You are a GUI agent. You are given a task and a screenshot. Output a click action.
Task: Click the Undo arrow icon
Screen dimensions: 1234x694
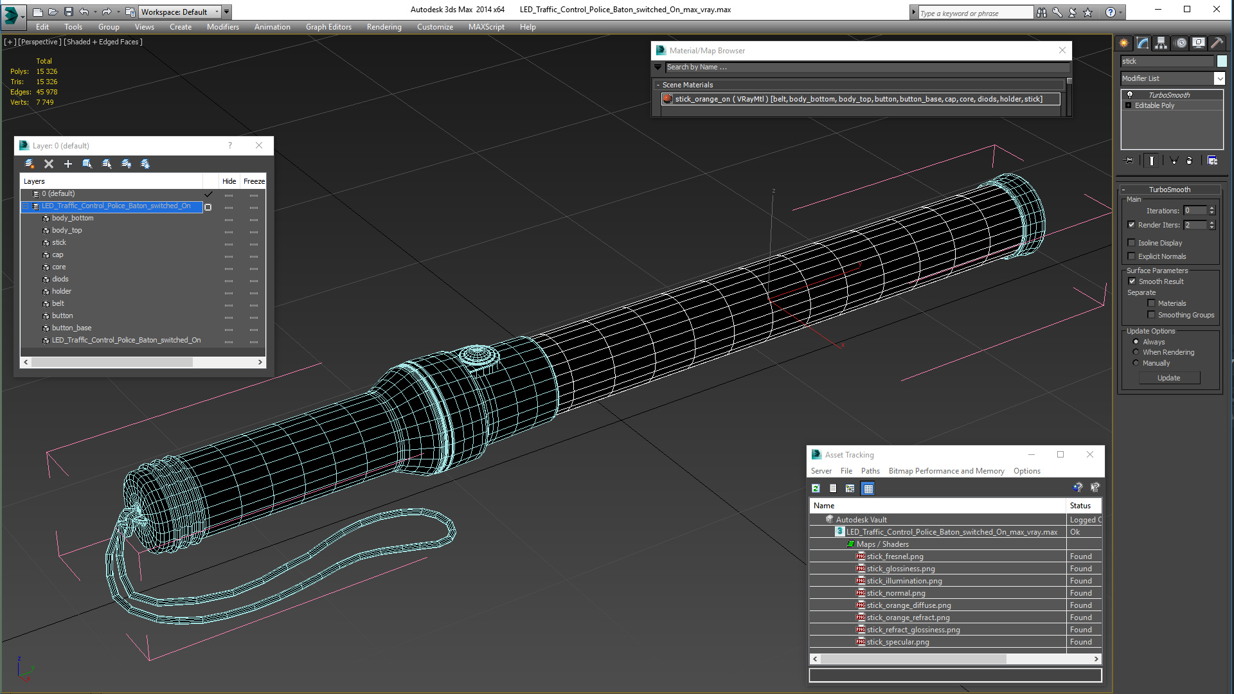[84, 12]
